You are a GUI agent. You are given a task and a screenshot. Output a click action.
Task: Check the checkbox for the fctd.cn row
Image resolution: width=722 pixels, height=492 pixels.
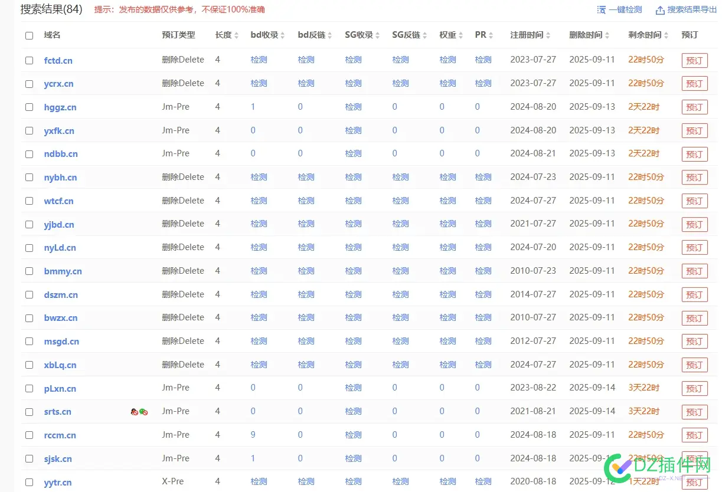(29, 60)
